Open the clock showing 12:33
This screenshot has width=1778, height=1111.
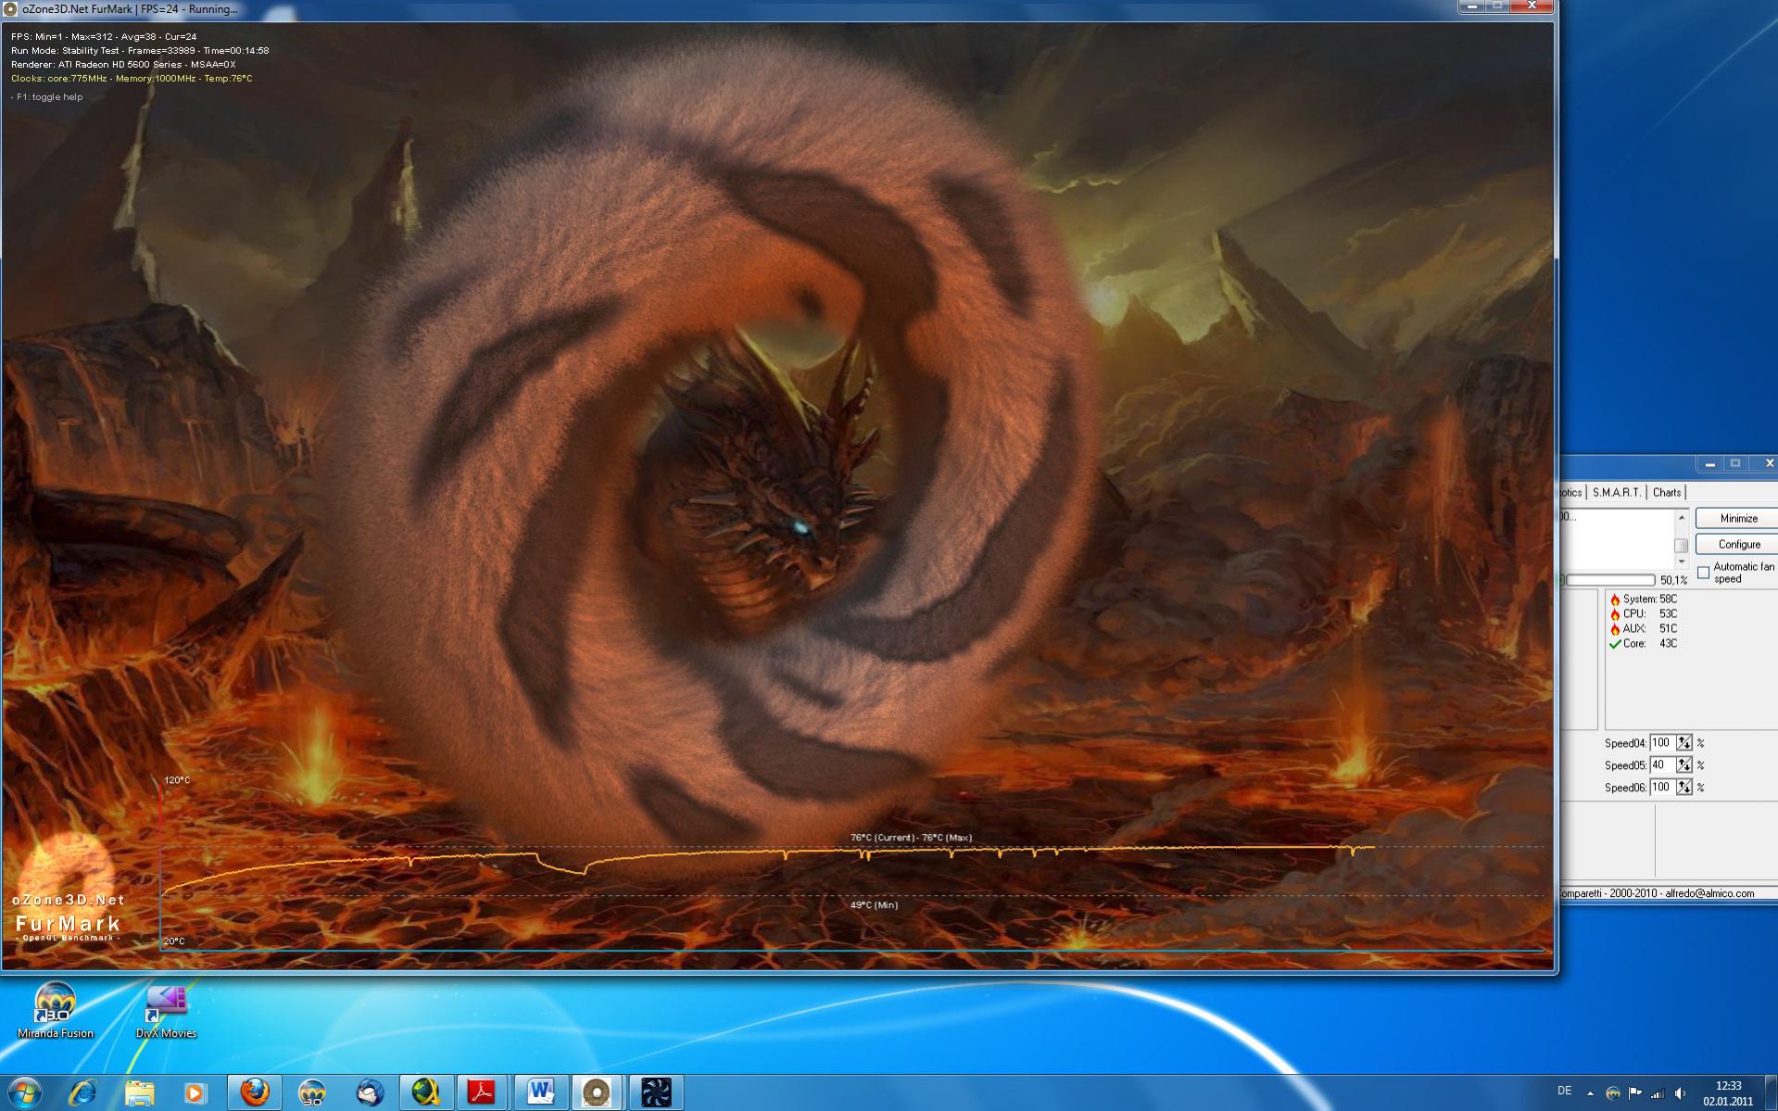coord(1728,1093)
